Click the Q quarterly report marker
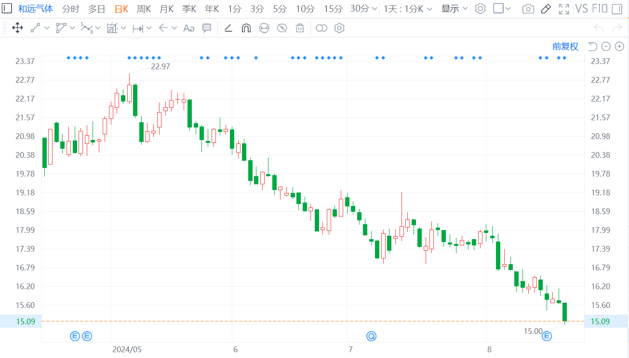 click(371, 336)
